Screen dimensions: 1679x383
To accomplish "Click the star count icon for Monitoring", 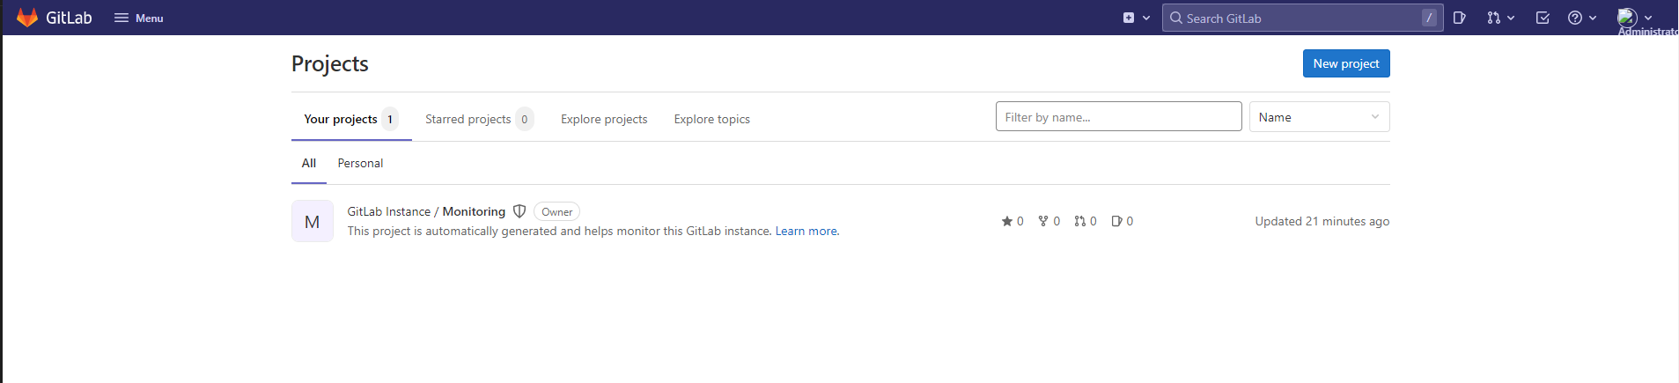I will point(1007,221).
